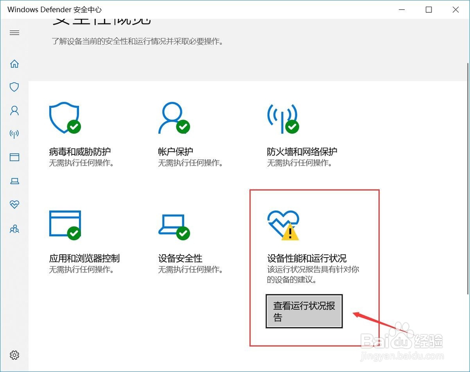Open device security via sidebar laptop icon
Screen dimensions: 470x372
tap(15, 181)
